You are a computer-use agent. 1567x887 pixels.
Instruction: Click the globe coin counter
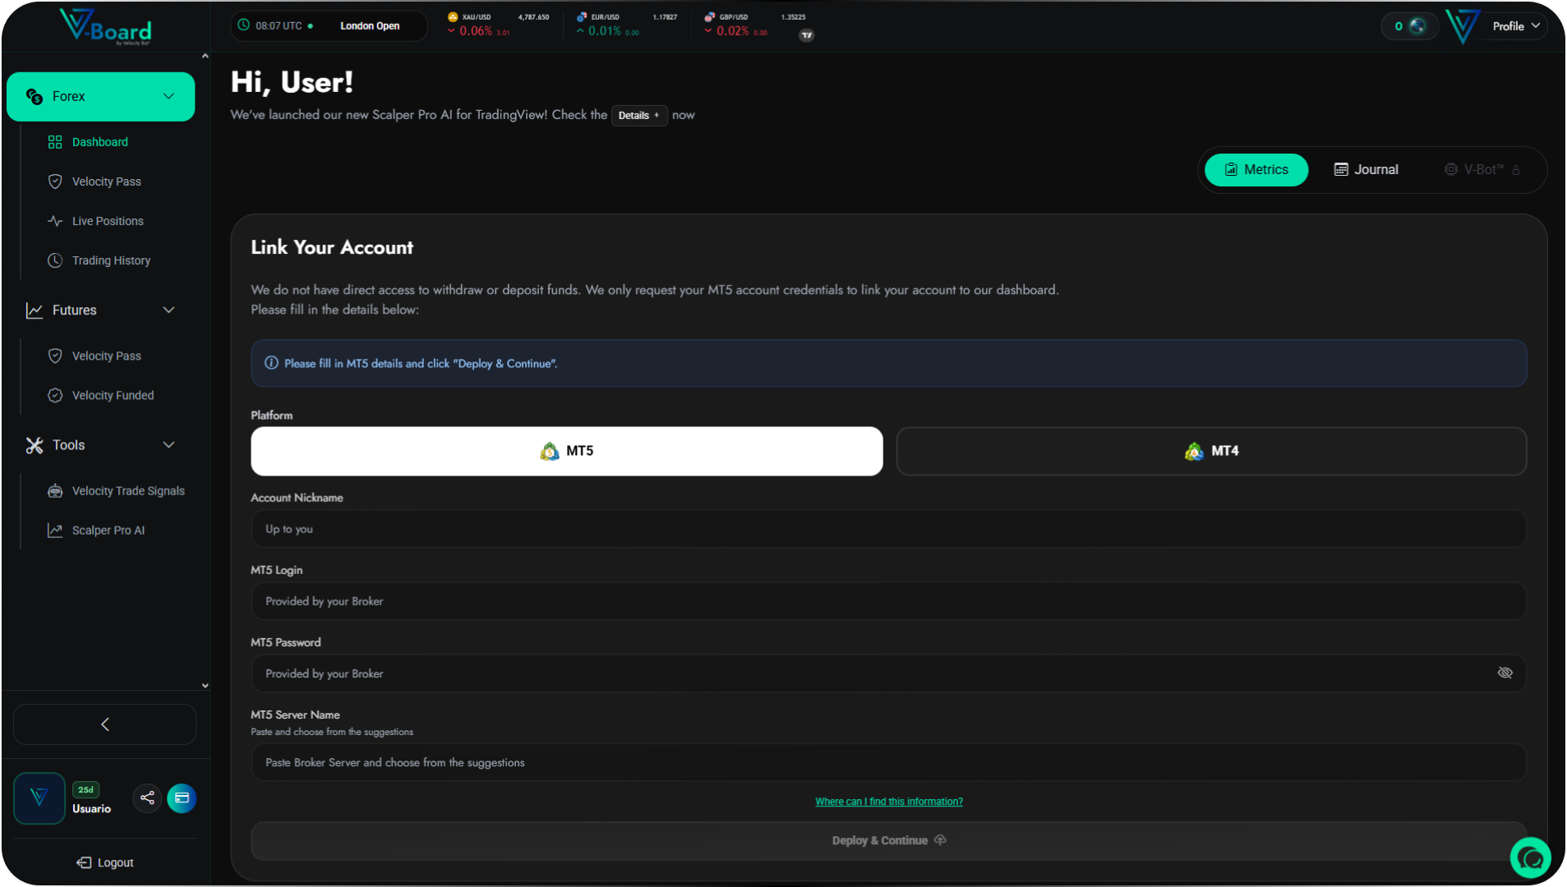click(1410, 26)
